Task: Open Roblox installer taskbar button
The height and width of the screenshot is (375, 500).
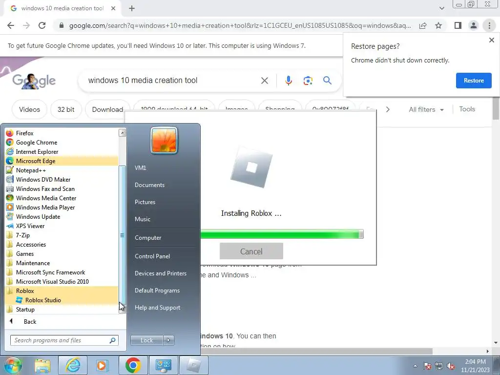Action: [x=194, y=365]
